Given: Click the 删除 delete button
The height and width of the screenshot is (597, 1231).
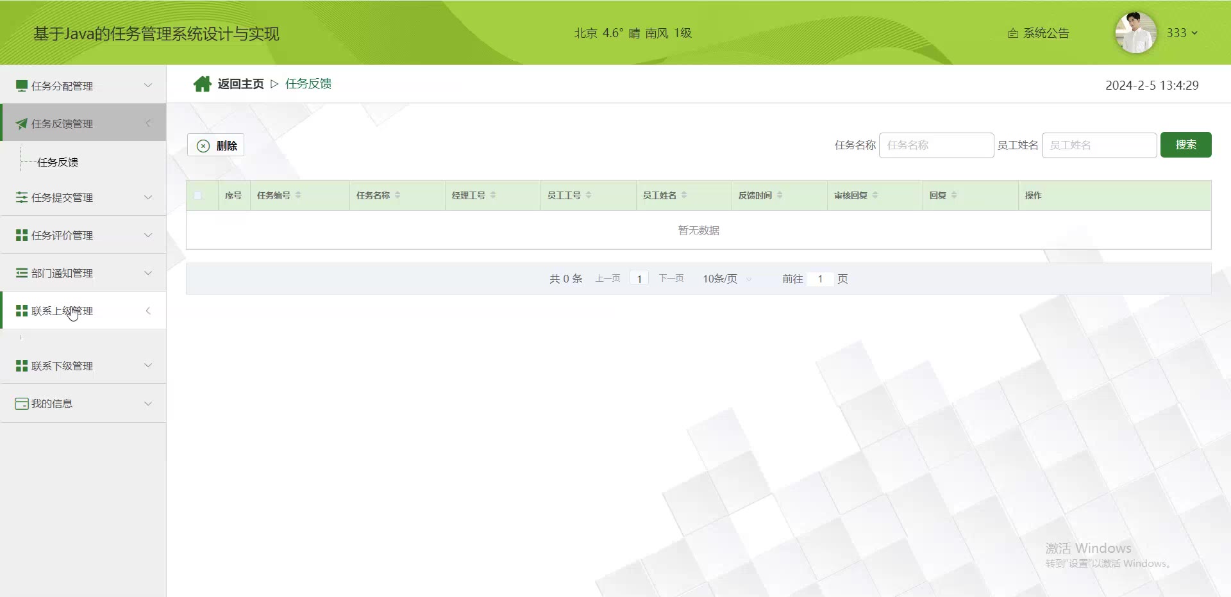Looking at the screenshot, I should tap(215, 145).
